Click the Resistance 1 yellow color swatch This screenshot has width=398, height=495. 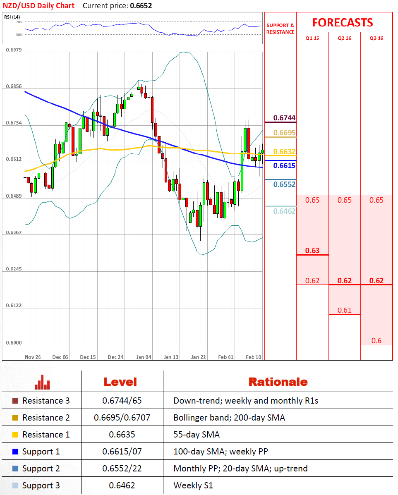pos(15,434)
